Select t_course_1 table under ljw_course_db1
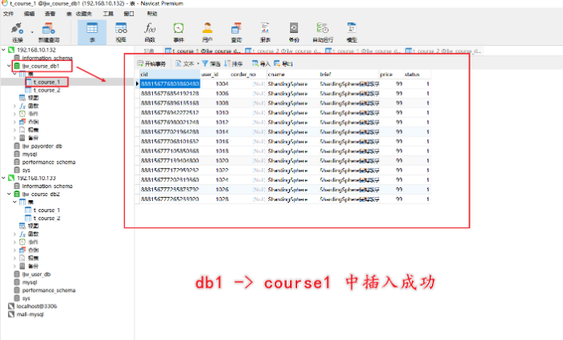This screenshot has width=563, height=340. (x=47, y=82)
